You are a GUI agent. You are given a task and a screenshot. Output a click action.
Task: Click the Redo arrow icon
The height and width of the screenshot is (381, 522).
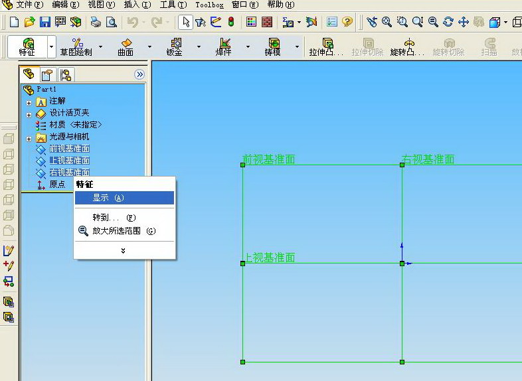click(157, 23)
